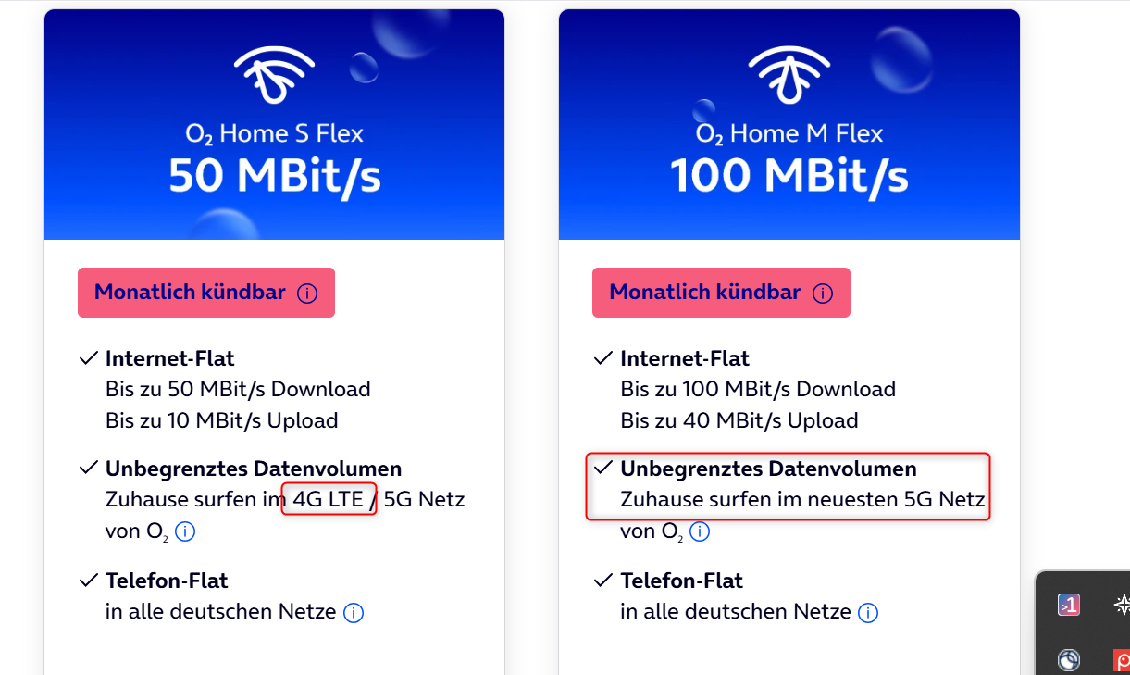
Task: Click the WiFi logo on S Flex header
Action: (273, 71)
